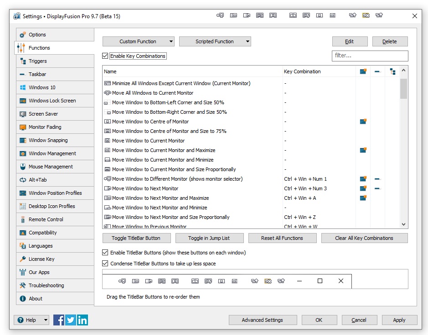Open the Window Snapping settings tab
428x335 pixels.
pos(48,140)
